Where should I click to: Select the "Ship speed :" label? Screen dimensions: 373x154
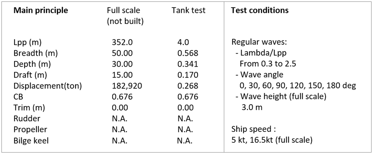(x=254, y=130)
